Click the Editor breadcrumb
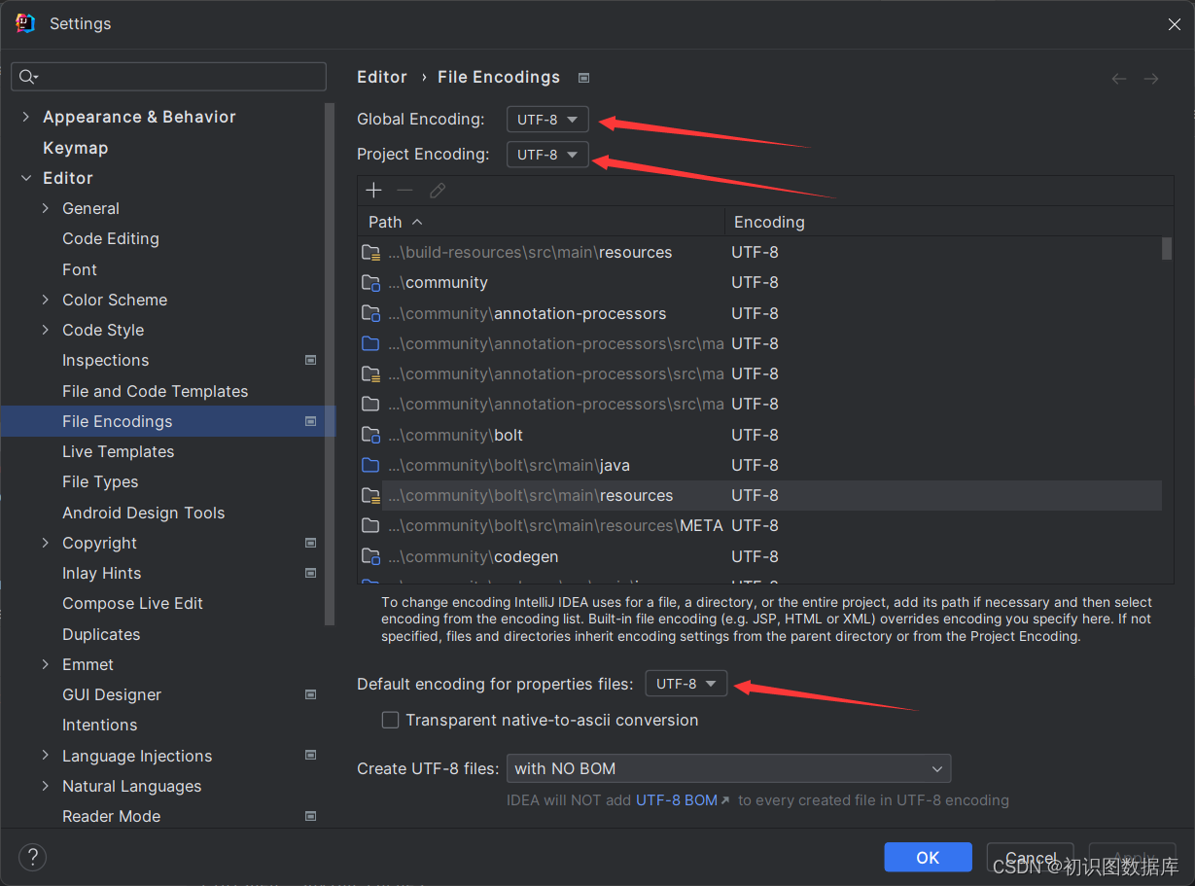Image resolution: width=1195 pixels, height=886 pixels. [382, 77]
